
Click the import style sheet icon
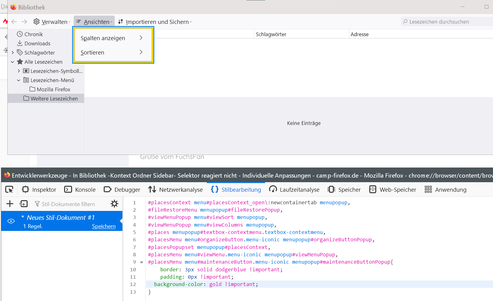(x=24, y=204)
